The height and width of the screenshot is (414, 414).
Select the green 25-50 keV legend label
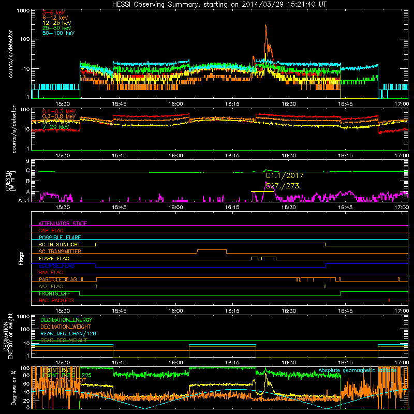pyautogui.click(x=57, y=28)
